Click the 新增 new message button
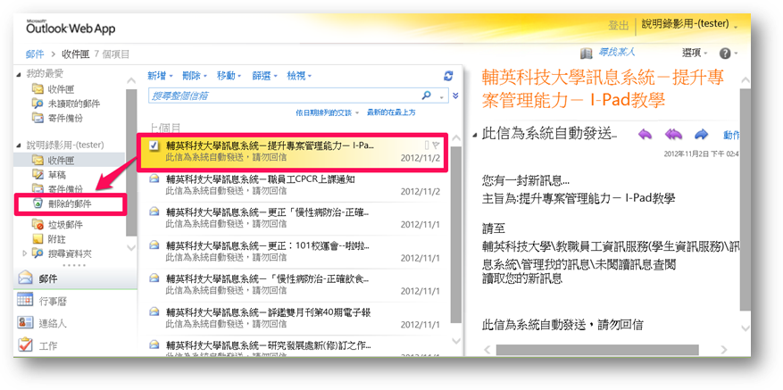Image resolution: width=783 pixels, height=390 pixels. click(157, 76)
